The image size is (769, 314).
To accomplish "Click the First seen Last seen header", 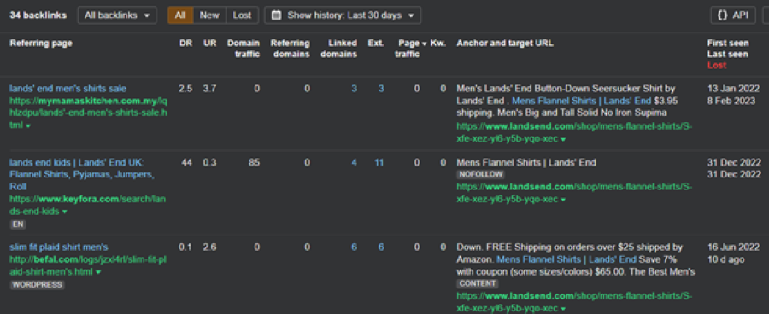I will coord(728,49).
